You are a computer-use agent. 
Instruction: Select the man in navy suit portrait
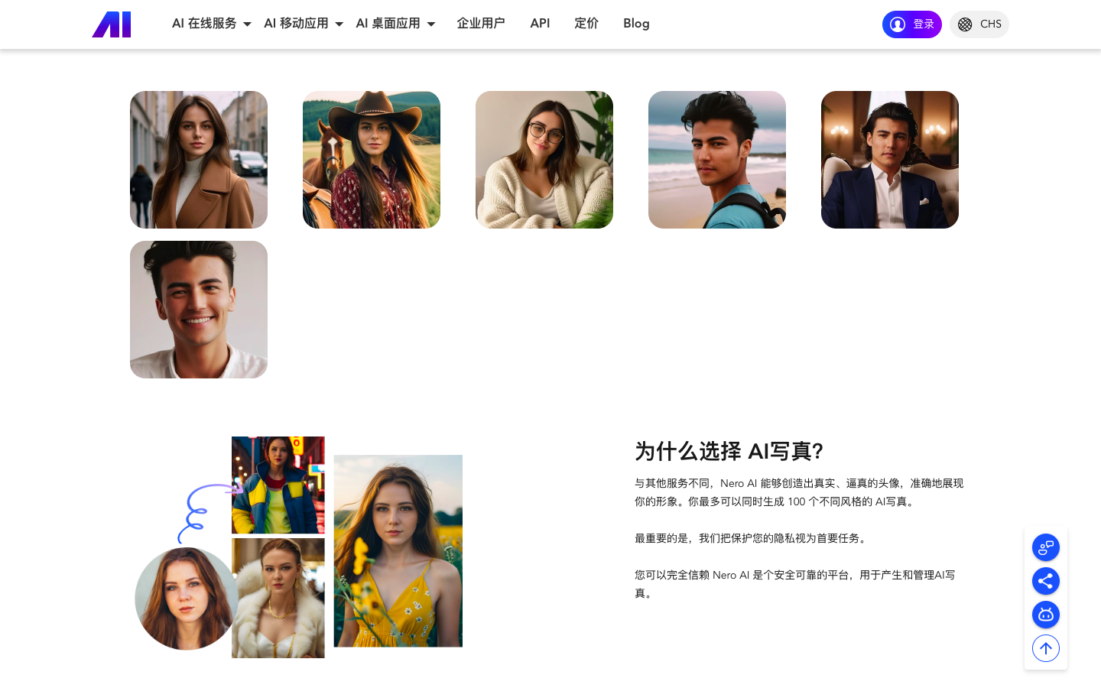click(x=890, y=160)
